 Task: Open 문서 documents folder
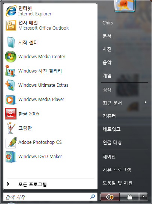tap(107, 36)
